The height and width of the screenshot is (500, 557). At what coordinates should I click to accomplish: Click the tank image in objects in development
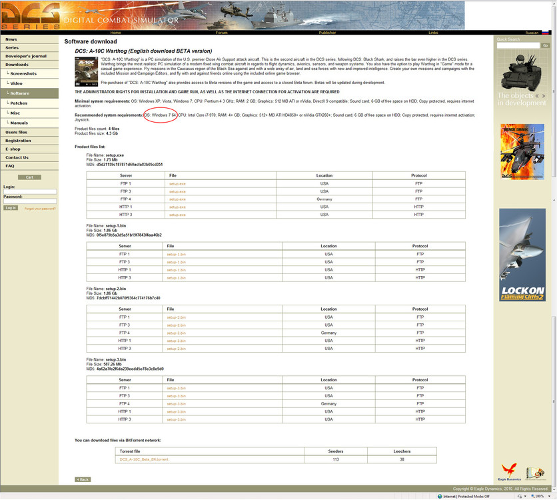tap(522, 73)
